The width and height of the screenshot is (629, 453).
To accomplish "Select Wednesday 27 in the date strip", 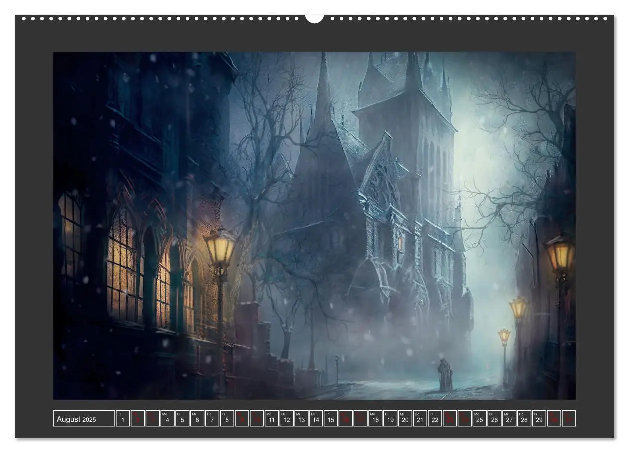I will pyautogui.click(x=509, y=419).
